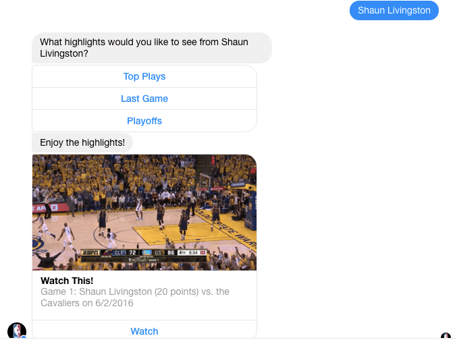
Task: Choose the Last Game highlights option
Action: pyautogui.click(x=144, y=98)
